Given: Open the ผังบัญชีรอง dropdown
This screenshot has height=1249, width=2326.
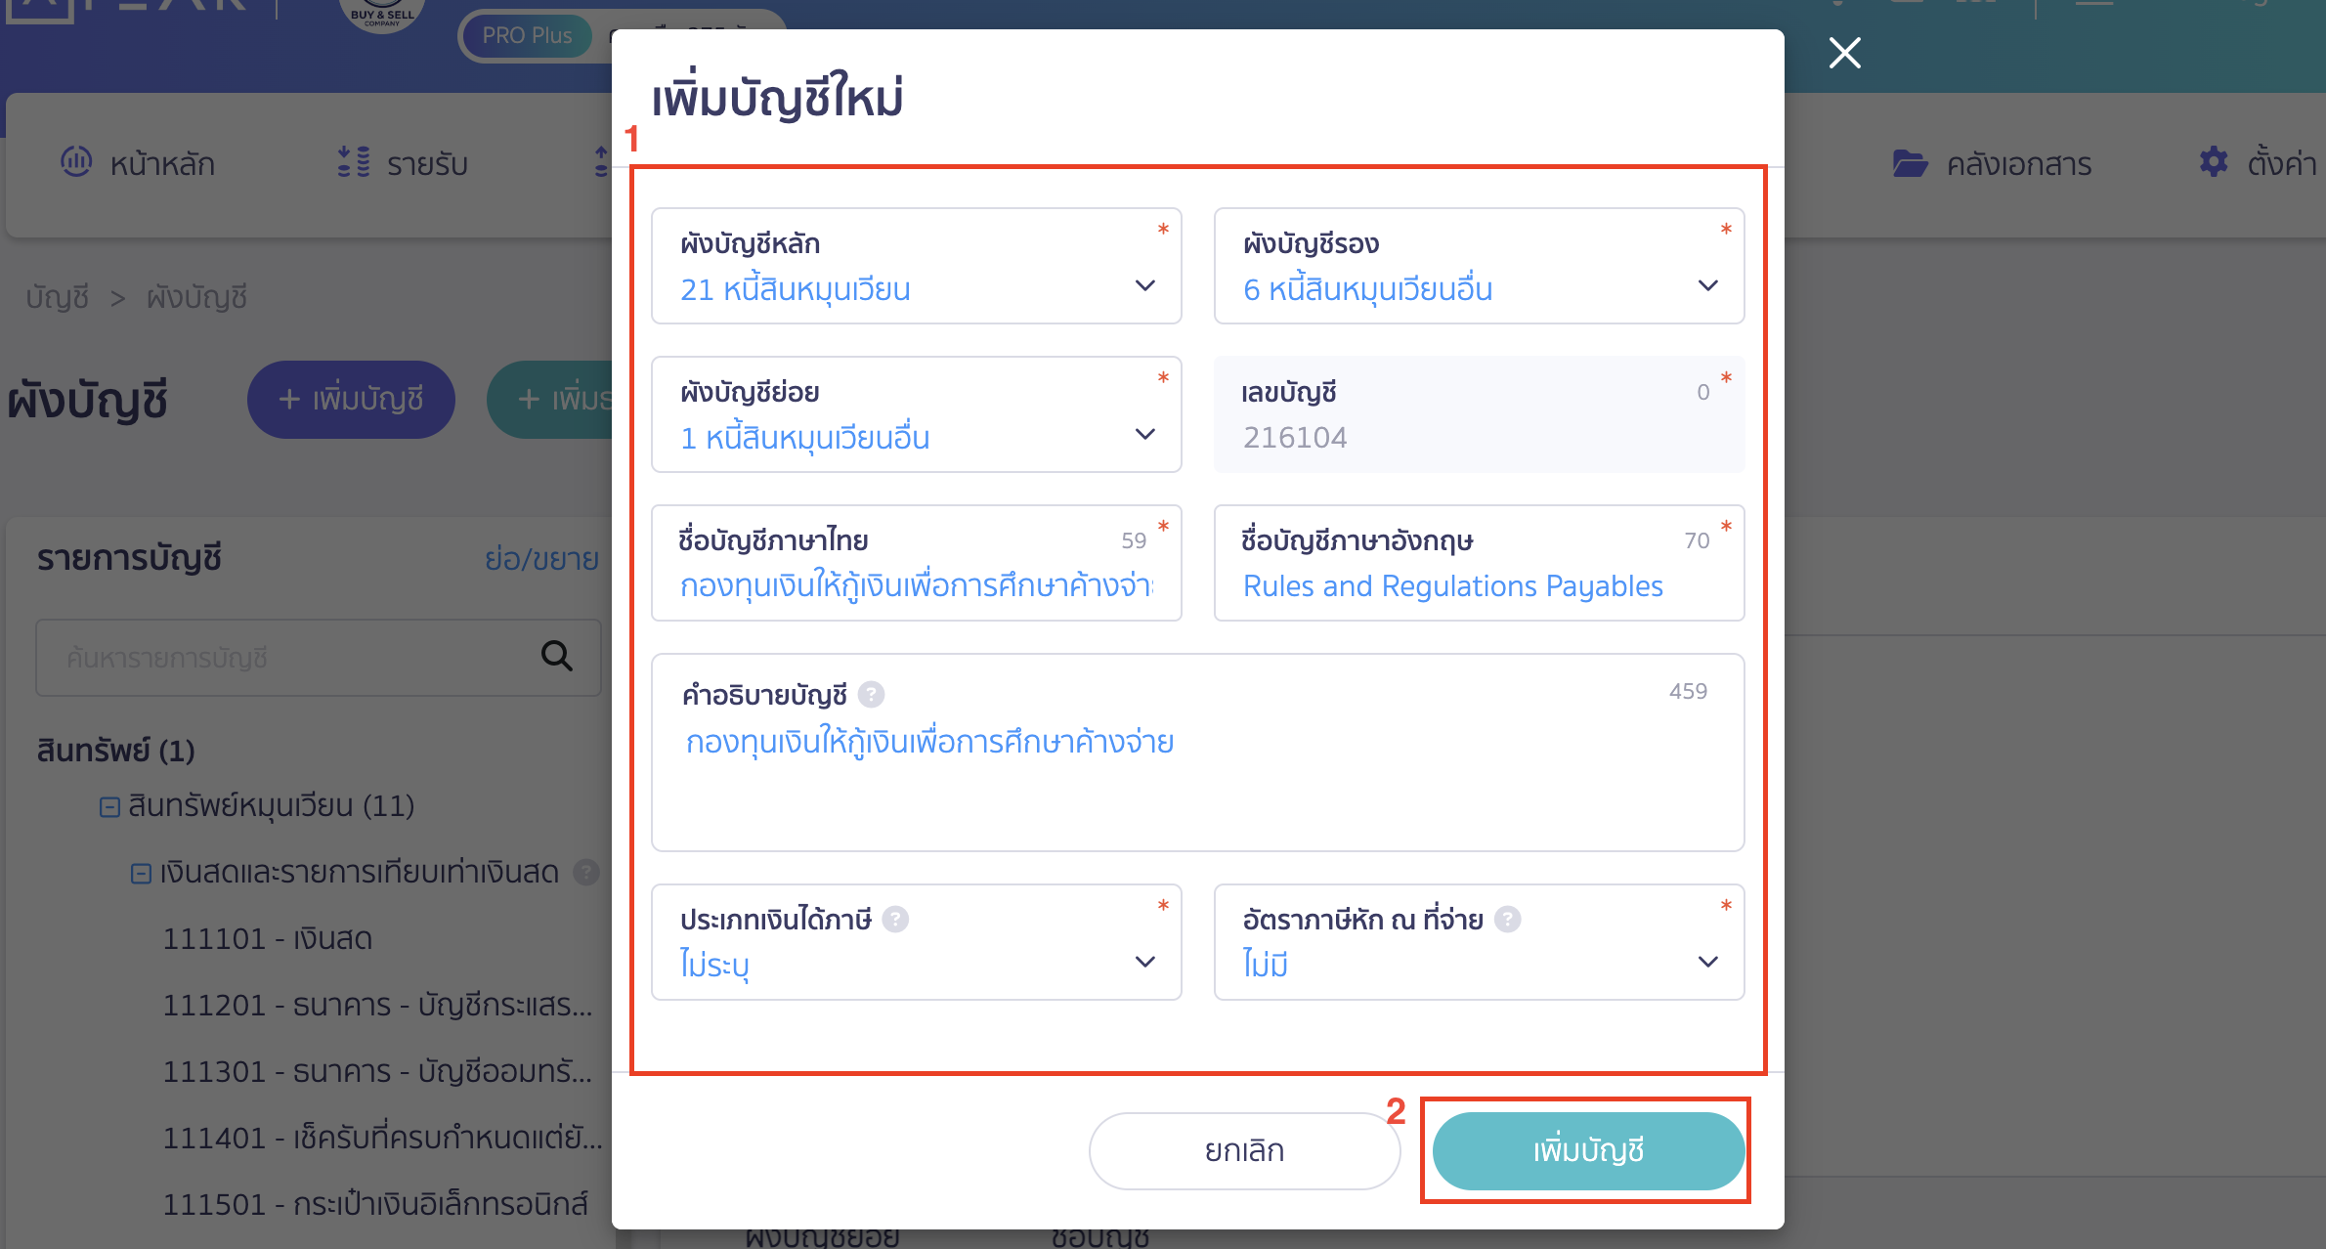Looking at the screenshot, I should click(x=1707, y=286).
